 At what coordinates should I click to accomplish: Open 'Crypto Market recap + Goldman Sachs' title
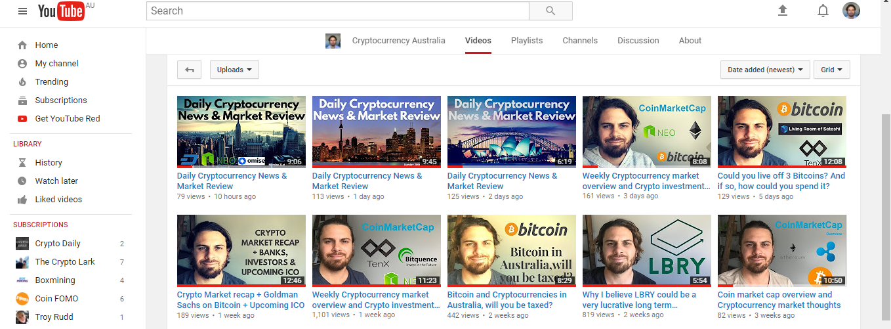point(241,300)
